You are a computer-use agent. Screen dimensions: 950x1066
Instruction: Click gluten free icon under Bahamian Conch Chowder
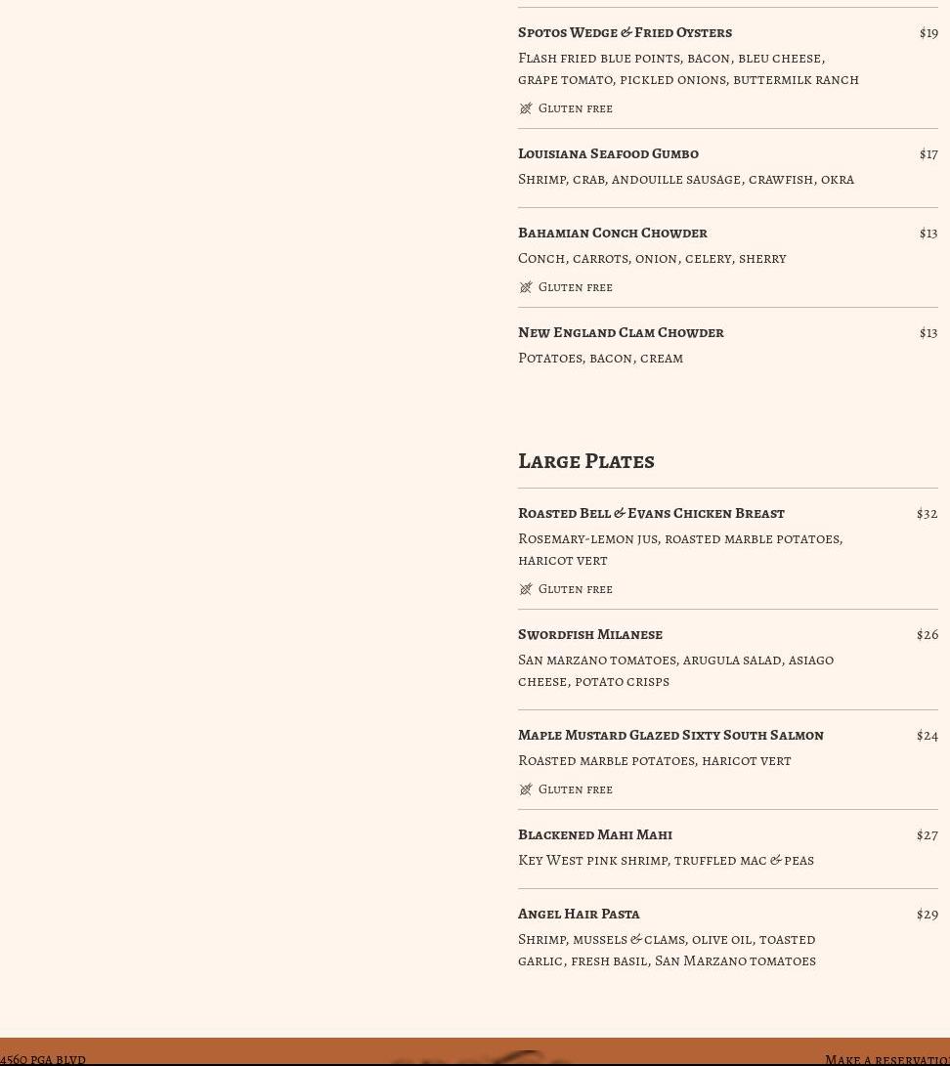pyautogui.click(x=526, y=287)
